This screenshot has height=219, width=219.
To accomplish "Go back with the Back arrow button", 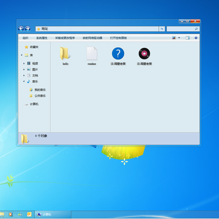I will pos(21,29).
